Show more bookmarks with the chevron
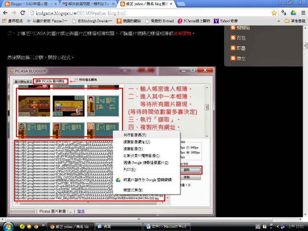 279,21
